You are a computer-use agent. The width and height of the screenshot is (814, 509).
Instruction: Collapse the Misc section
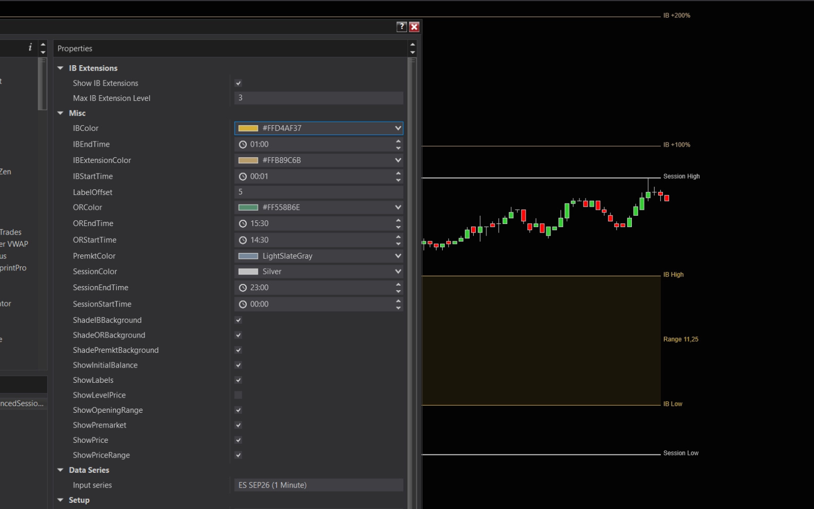[60, 113]
